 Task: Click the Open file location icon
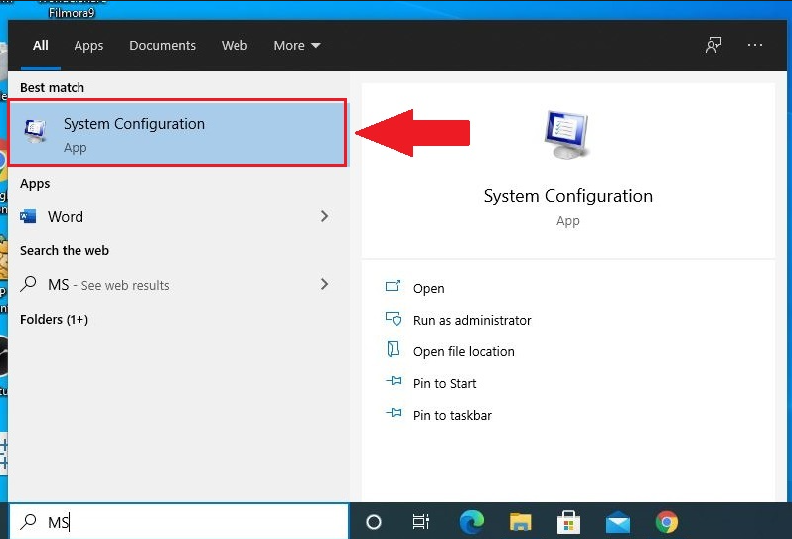pyautogui.click(x=393, y=349)
